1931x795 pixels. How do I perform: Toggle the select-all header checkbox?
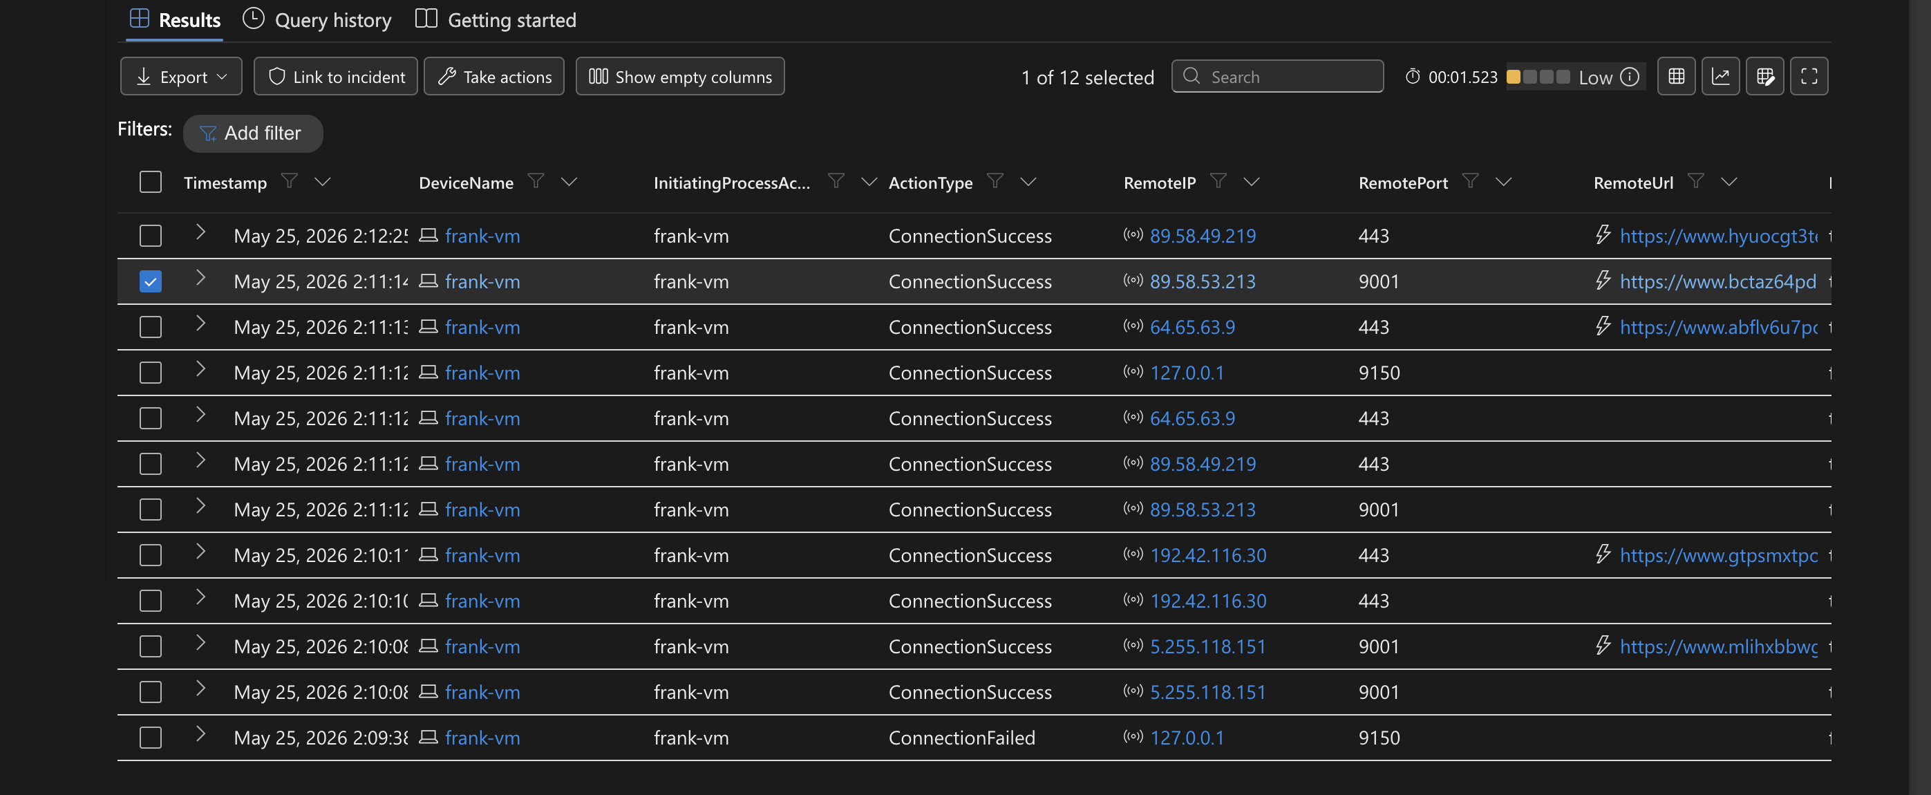click(x=151, y=182)
